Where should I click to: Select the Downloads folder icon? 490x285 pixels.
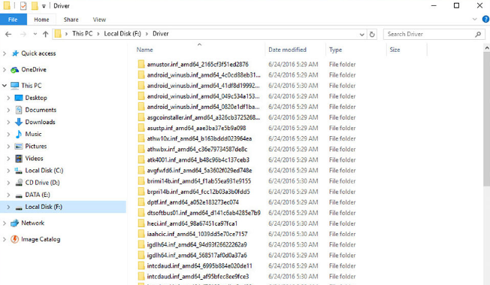(x=19, y=122)
